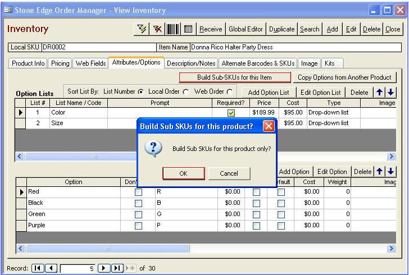Select the Black option row selector

tap(21, 203)
